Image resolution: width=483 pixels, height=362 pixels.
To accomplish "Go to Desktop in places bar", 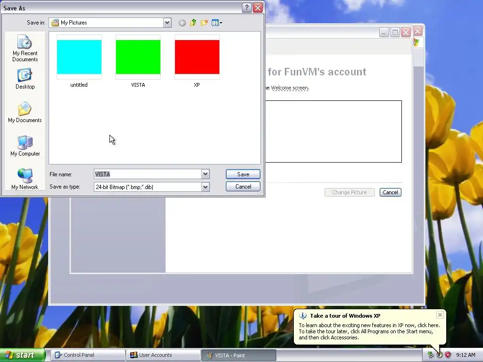I will [25, 79].
